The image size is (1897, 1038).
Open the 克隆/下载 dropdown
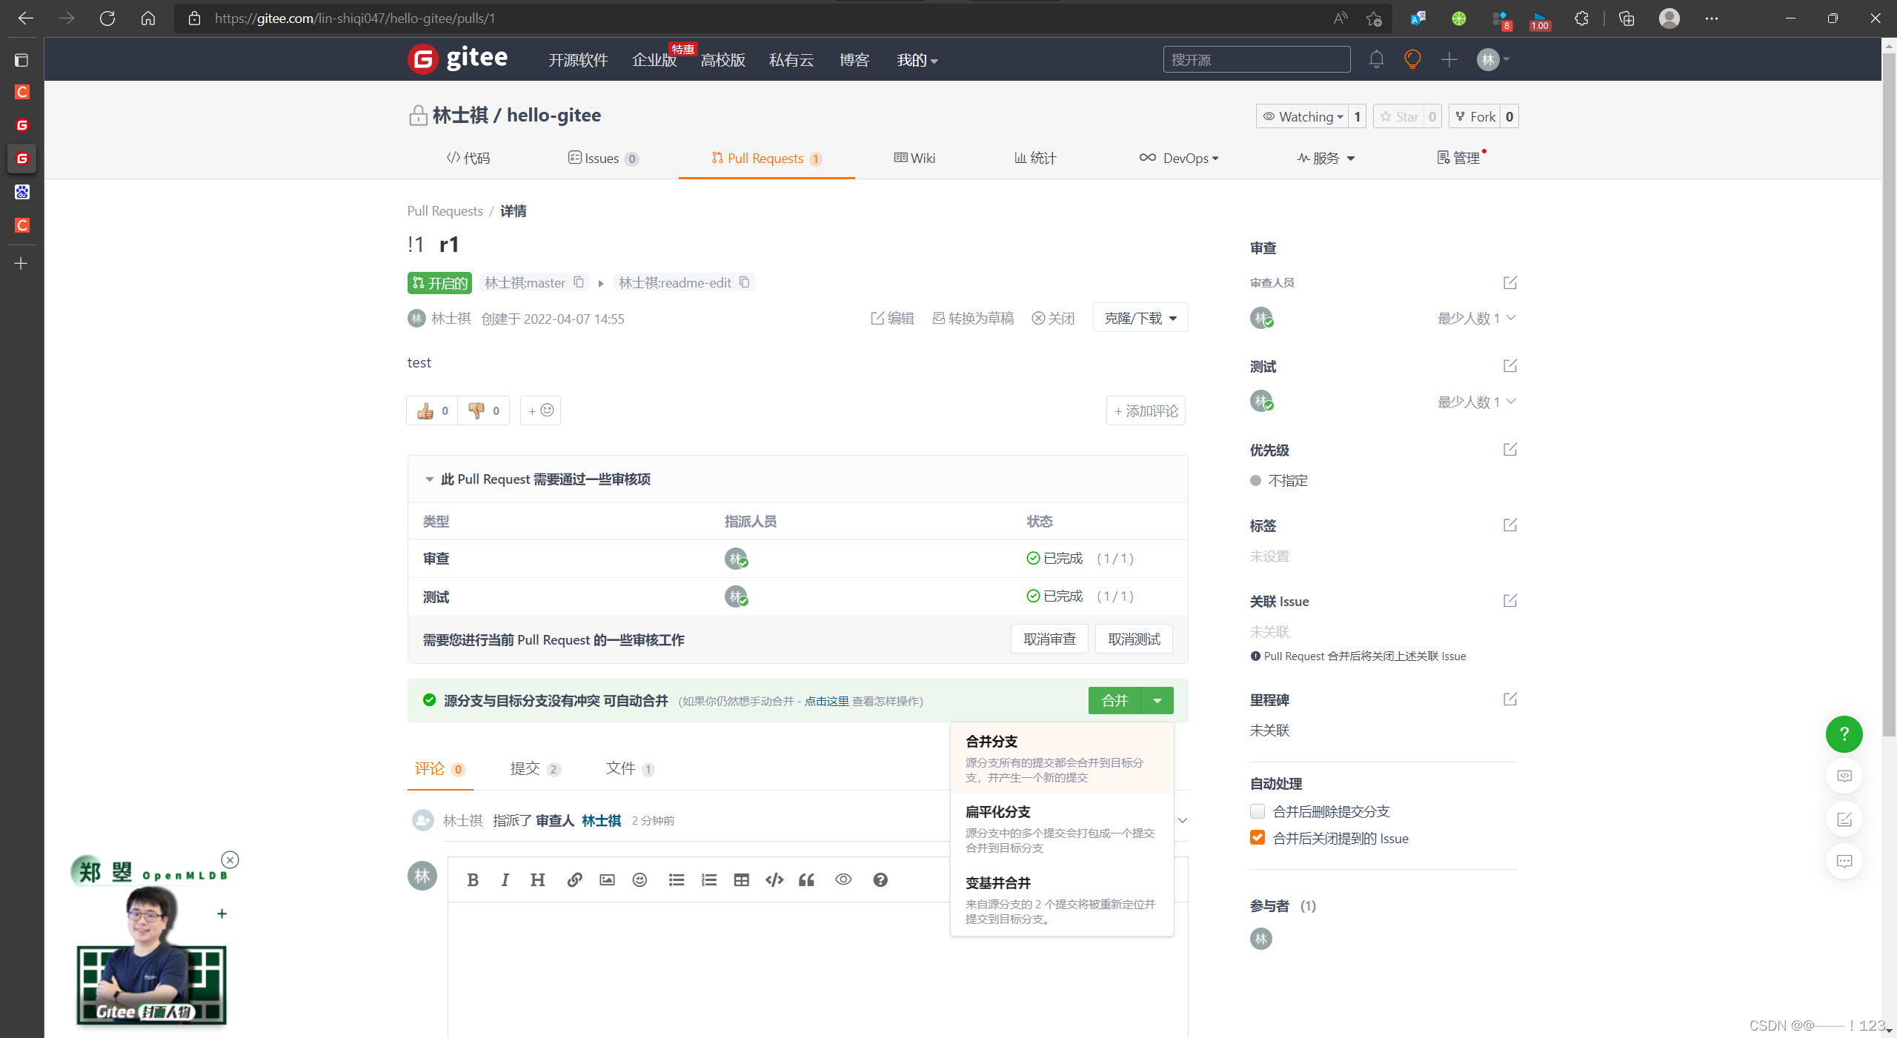click(1139, 317)
